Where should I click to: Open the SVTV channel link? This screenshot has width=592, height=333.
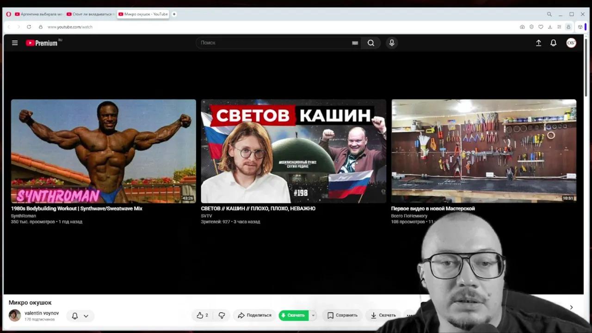(206, 216)
